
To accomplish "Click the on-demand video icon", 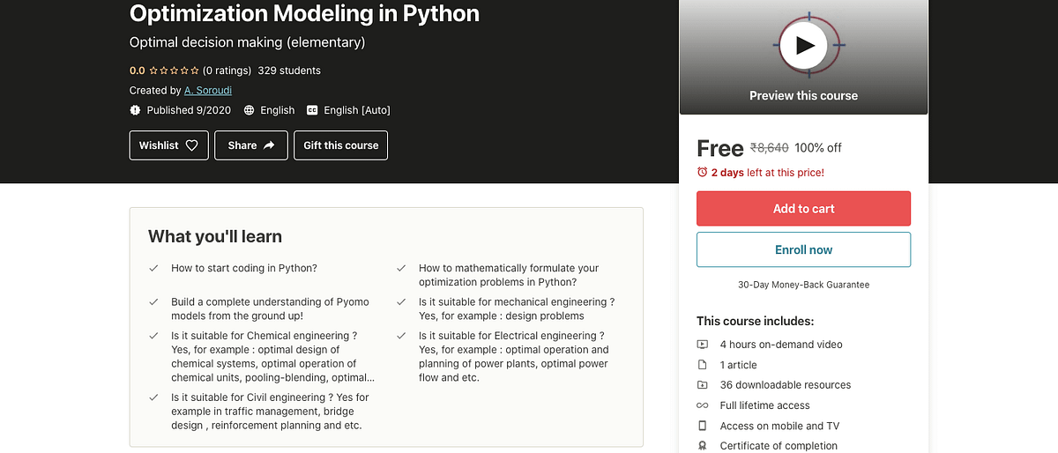I will (702, 345).
